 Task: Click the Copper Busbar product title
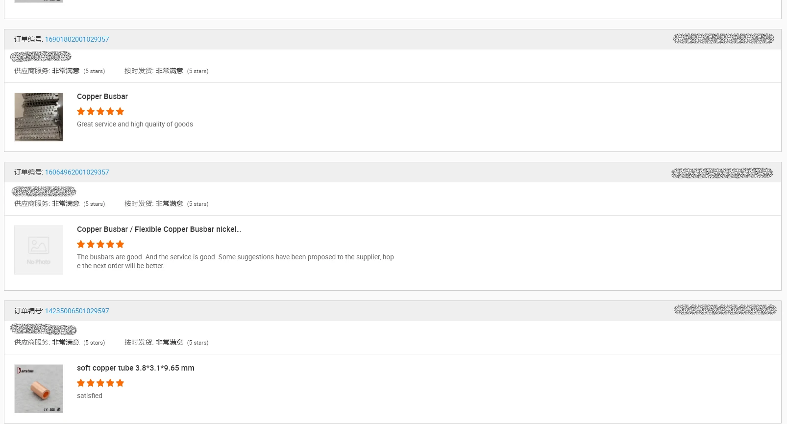coord(102,97)
